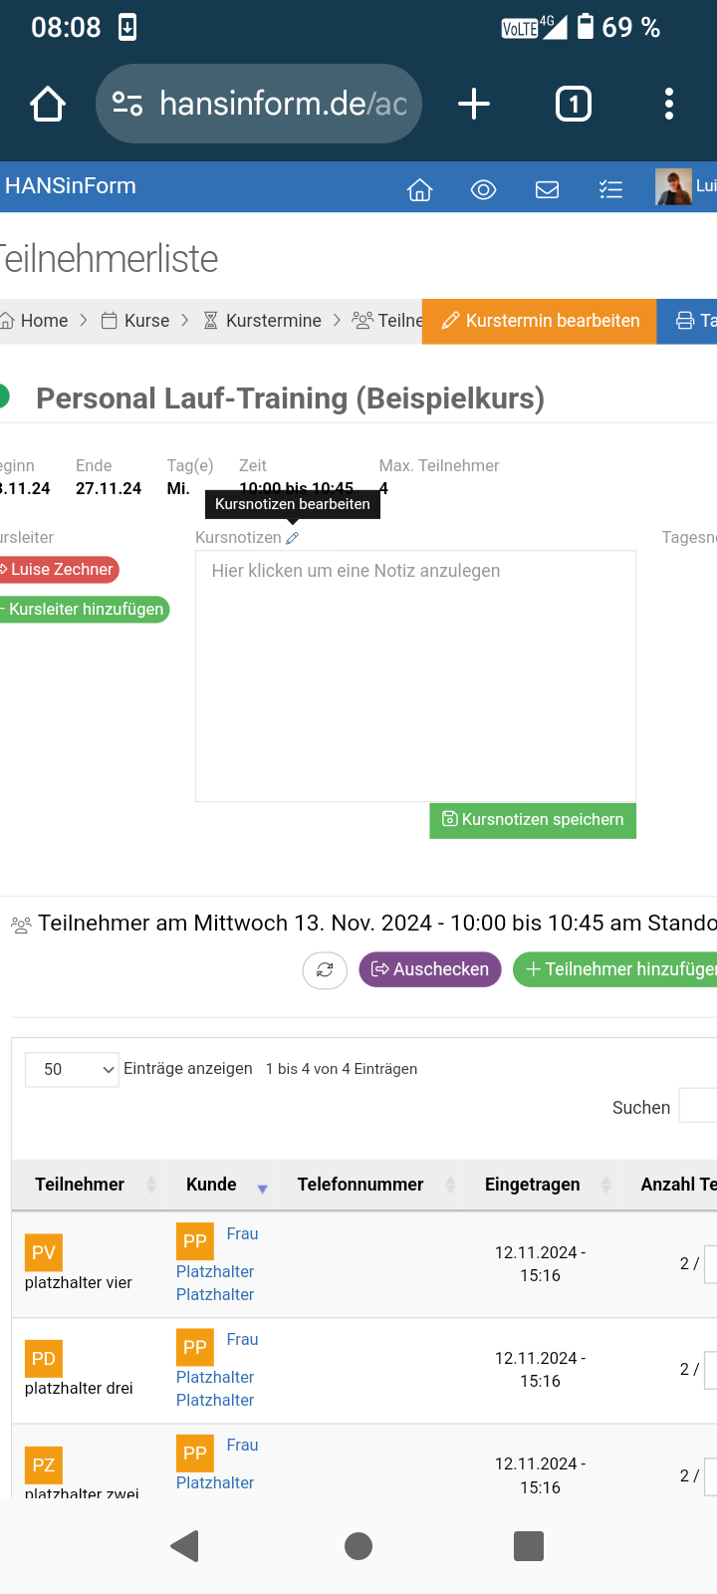Click the eye icon in header
Viewport: 717px width, 1594px height.
point(483,189)
